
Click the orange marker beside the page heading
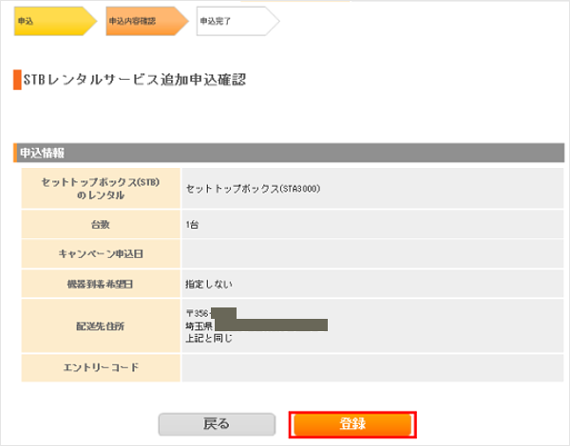coord(17,80)
